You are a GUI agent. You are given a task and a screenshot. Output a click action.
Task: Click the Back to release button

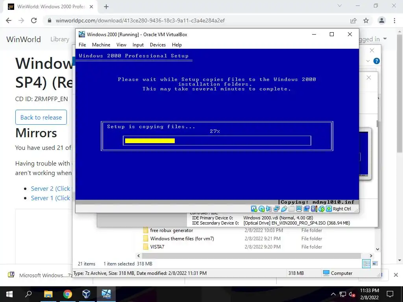click(41, 117)
